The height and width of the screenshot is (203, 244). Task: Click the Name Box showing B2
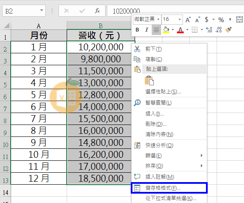pos(24,11)
